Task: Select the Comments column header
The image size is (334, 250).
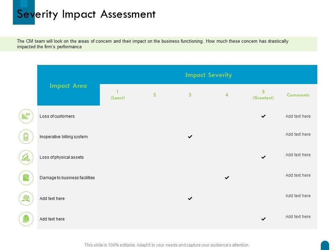Action: pyautogui.click(x=298, y=95)
